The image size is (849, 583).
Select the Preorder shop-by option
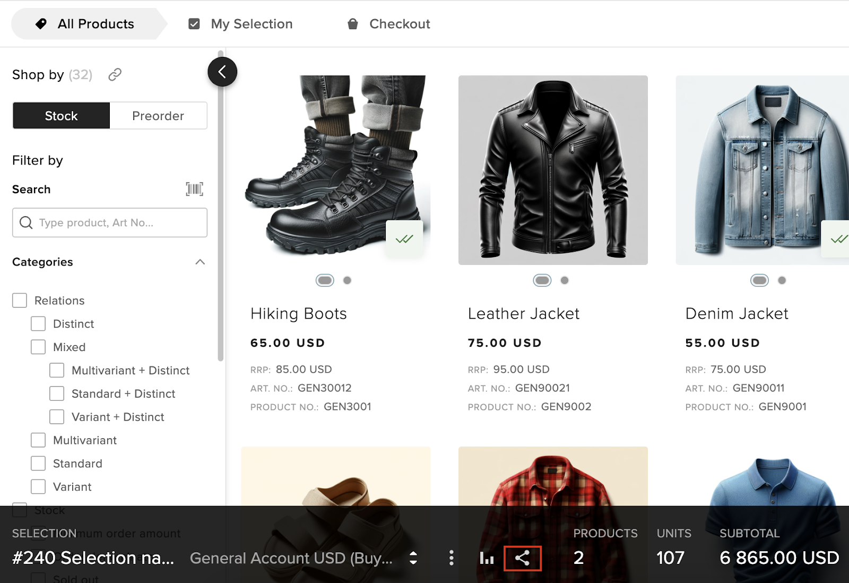coord(158,116)
